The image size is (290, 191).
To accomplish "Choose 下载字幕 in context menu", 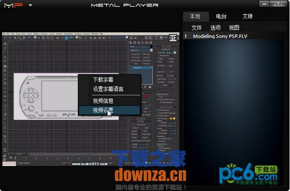I will [109, 80].
